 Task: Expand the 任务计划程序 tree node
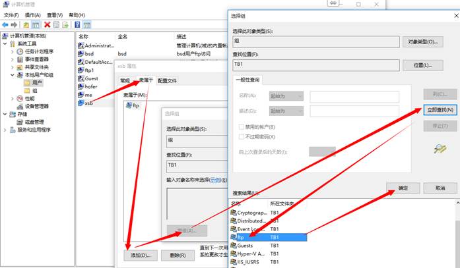coord(13,51)
